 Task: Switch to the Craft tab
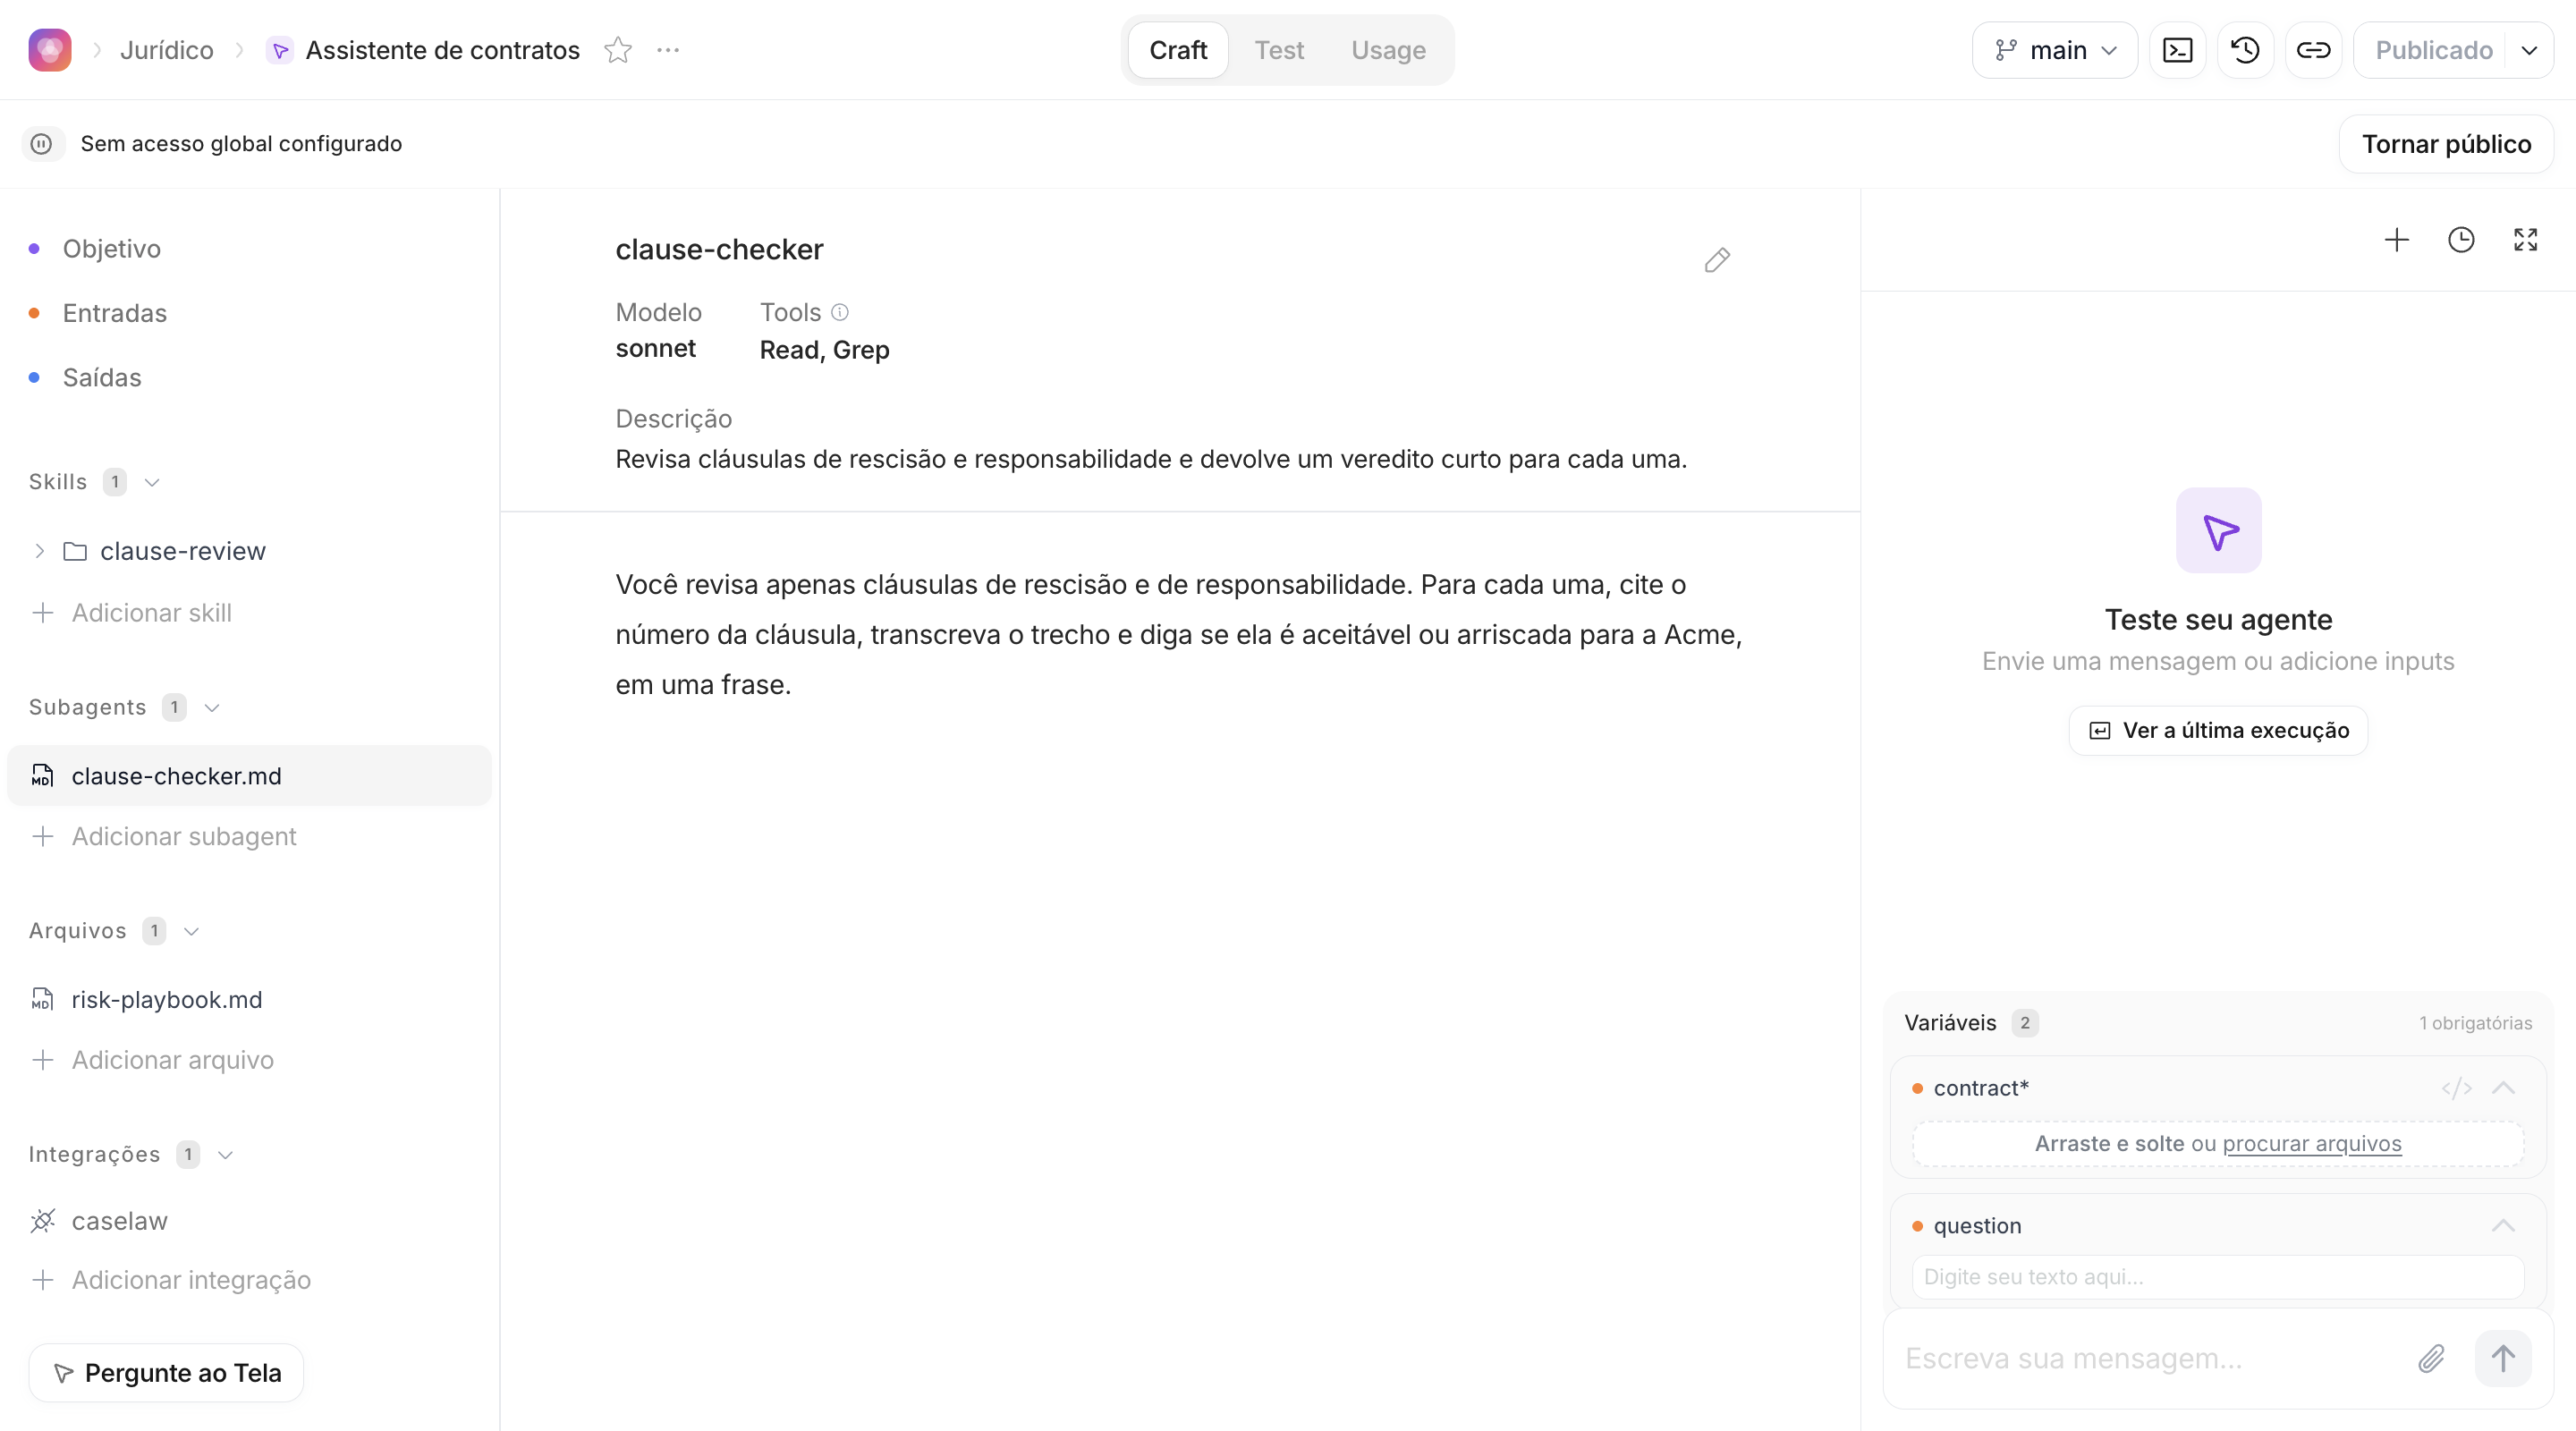(x=1178, y=50)
